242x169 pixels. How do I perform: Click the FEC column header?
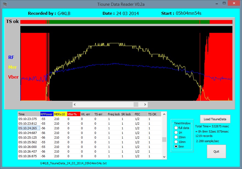tap(141, 114)
